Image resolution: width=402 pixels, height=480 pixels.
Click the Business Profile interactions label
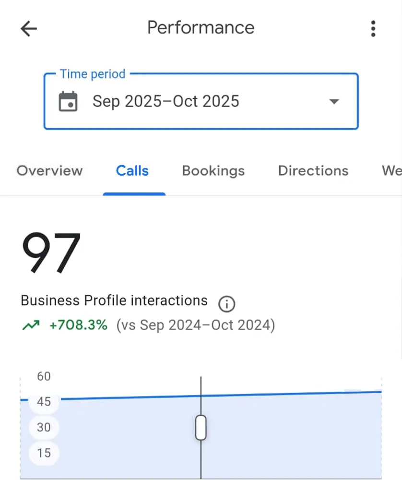coord(114,301)
